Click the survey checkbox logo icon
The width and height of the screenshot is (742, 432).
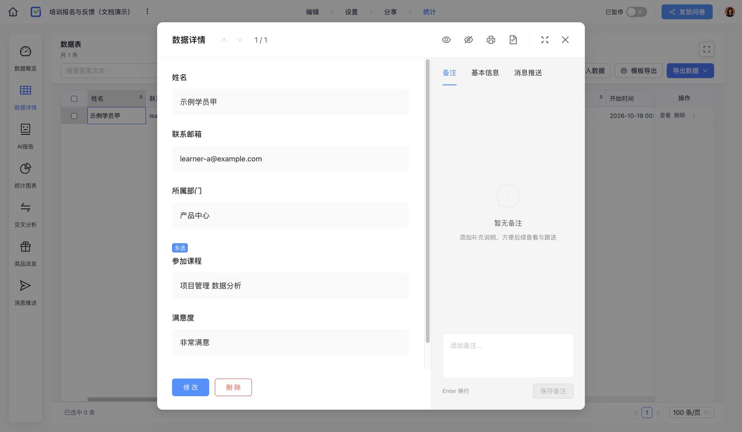pos(36,12)
